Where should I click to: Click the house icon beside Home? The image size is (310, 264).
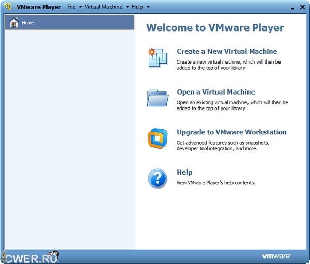(x=14, y=22)
